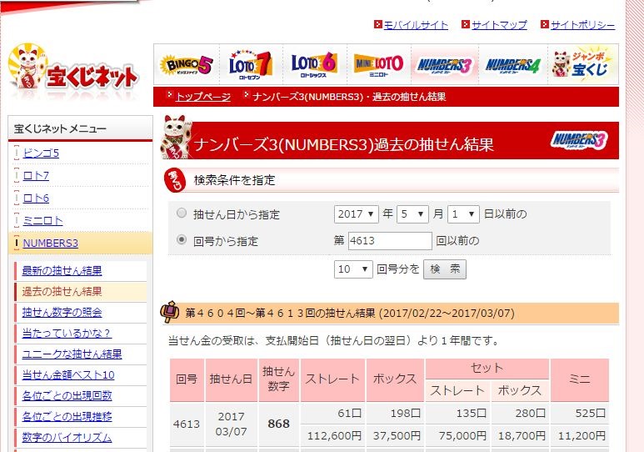Image resolution: width=644 pixels, height=452 pixels.
Task: Select the 回号から指定 radio button
Action: click(182, 240)
